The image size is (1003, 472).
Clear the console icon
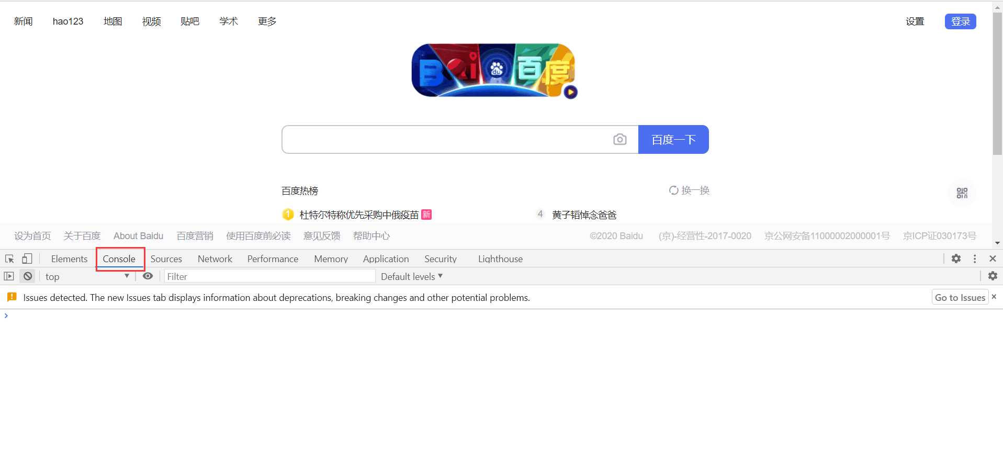pyautogui.click(x=28, y=276)
